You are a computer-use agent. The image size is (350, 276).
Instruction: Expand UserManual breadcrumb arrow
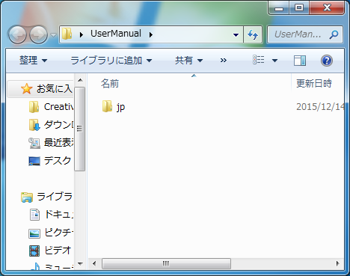click(151, 34)
